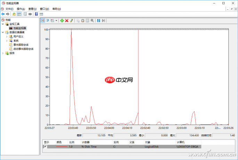Expand the 报告 node
Screen dimensions: 238x160
click(3, 53)
